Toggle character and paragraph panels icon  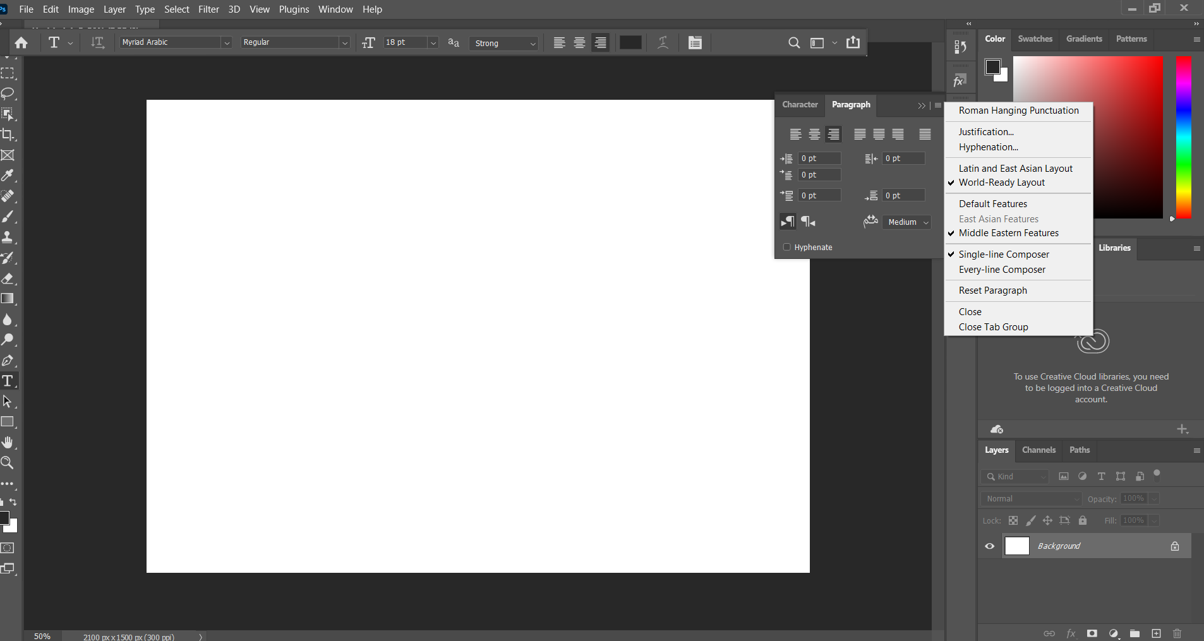coord(695,42)
